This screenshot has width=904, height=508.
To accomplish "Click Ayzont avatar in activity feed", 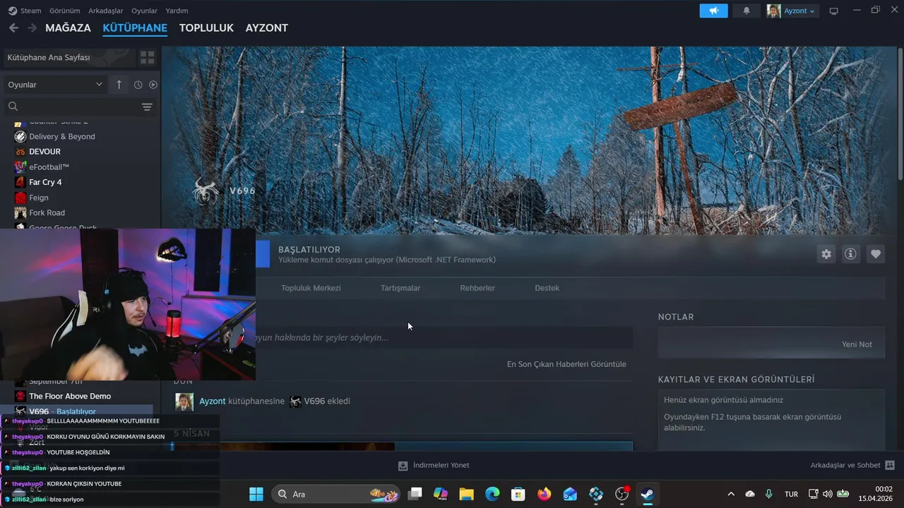I will (x=184, y=401).
